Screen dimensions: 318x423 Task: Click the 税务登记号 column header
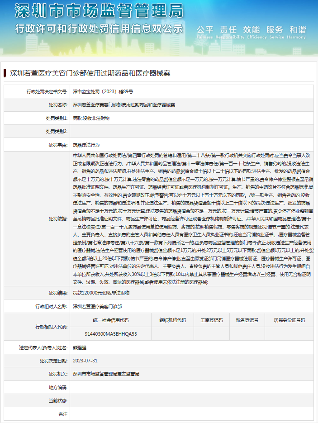[247, 320]
